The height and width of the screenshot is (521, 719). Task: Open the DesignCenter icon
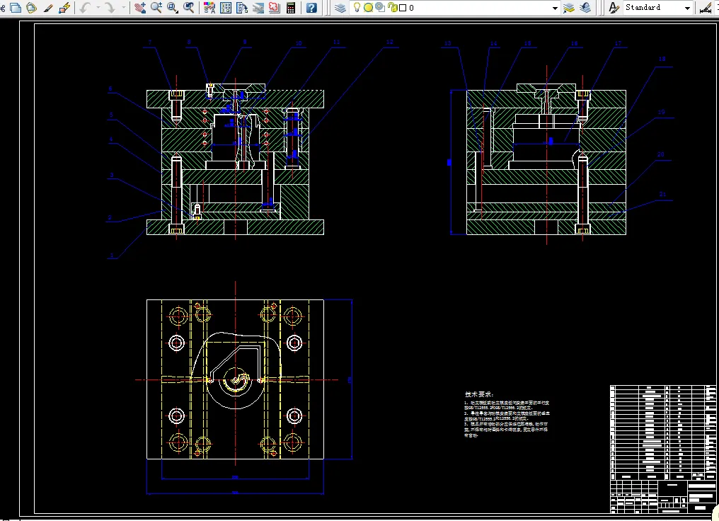pyautogui.click(x=226, y=7)
